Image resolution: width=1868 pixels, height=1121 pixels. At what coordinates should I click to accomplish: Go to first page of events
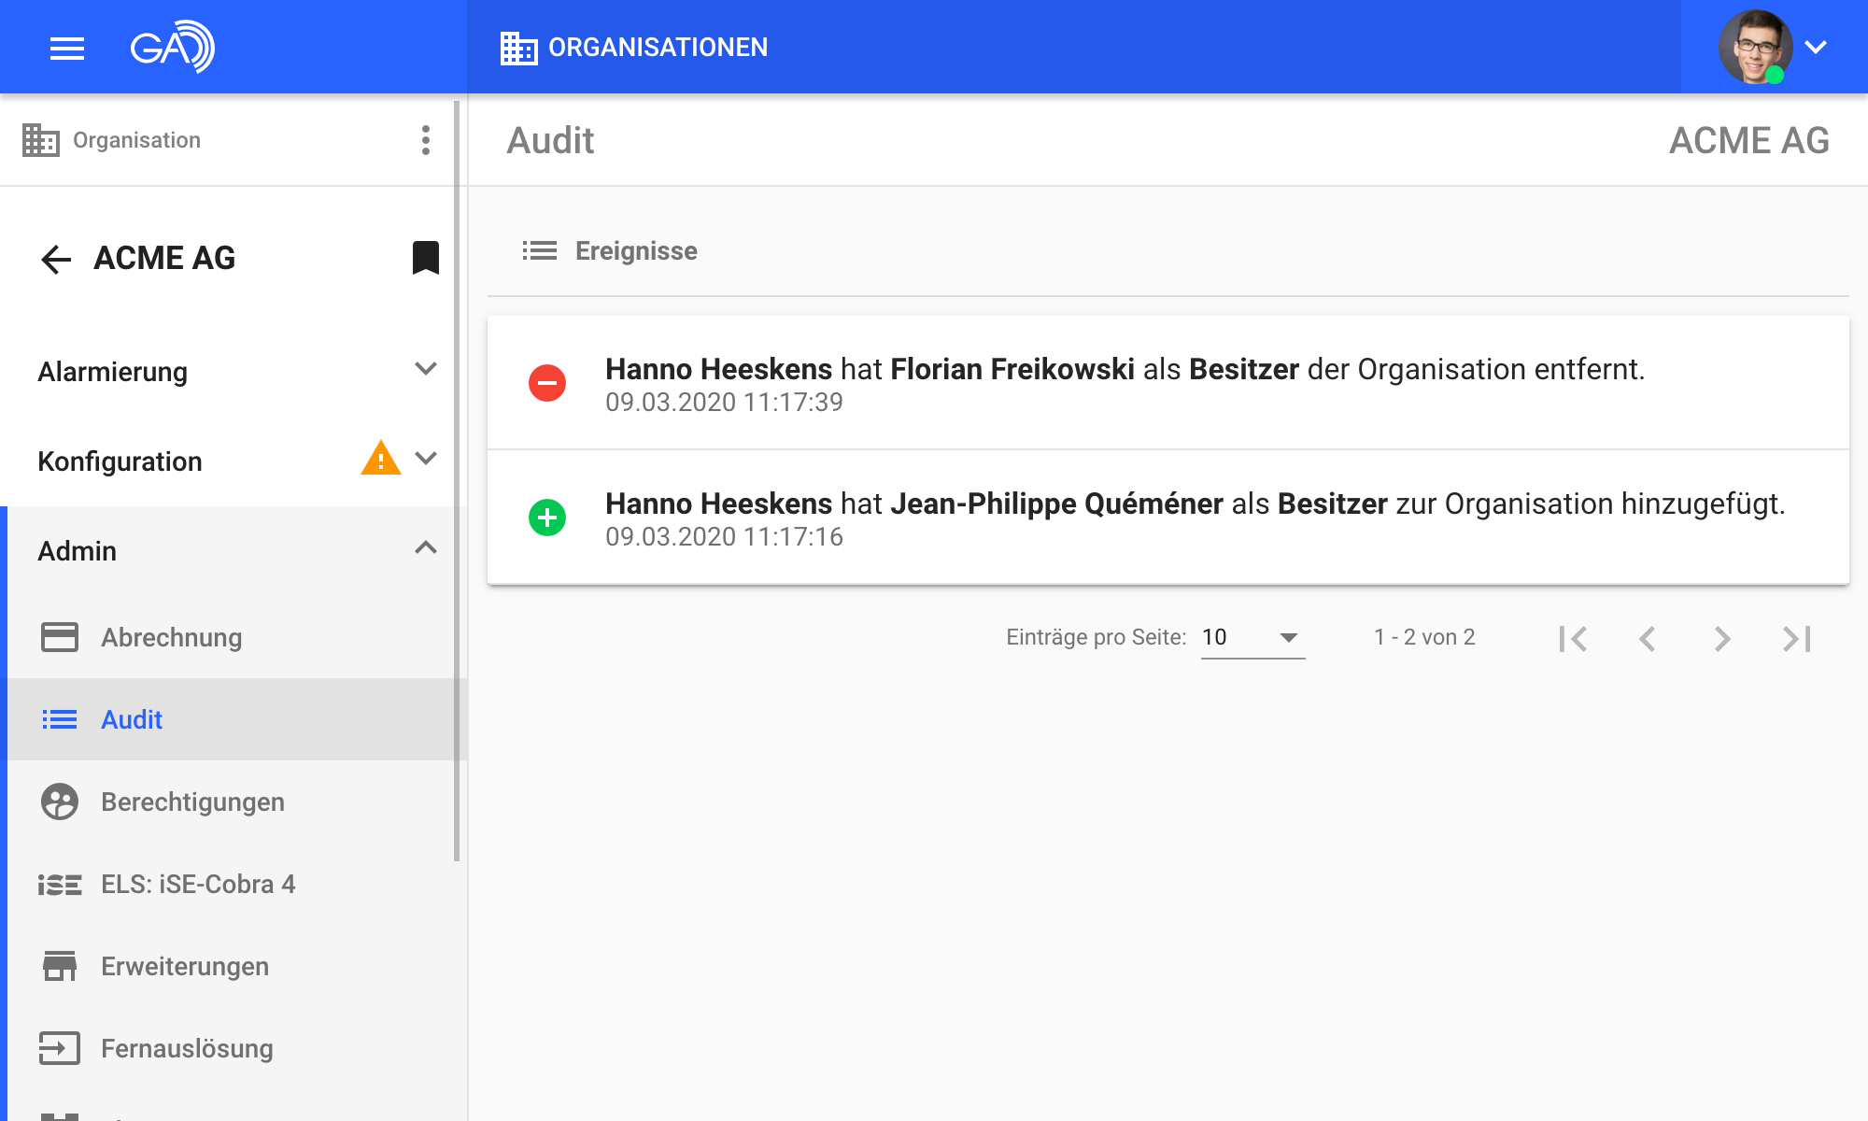coord(1573,639)
